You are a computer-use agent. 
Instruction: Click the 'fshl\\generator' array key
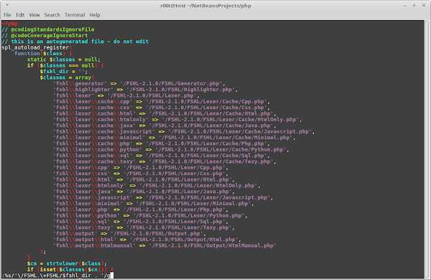(x=80, y=83)
